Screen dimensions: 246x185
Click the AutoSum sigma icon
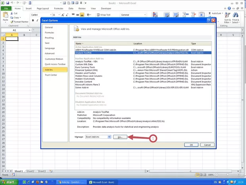coord(209,13)
